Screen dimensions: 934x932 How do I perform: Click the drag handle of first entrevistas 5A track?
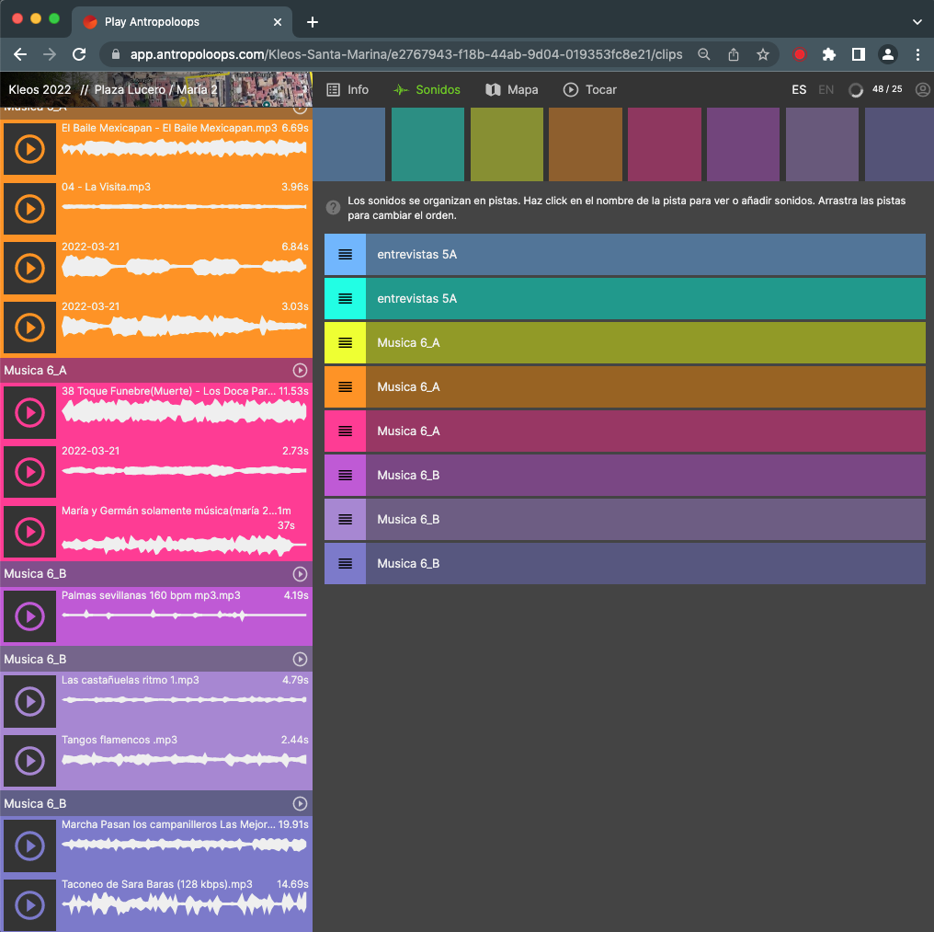[x=345, y=255]
